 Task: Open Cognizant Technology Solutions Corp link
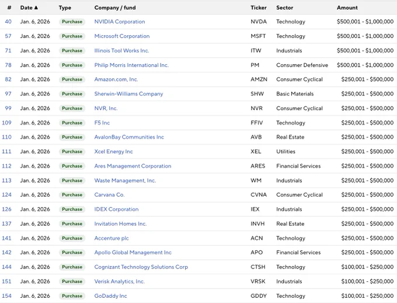[141, 267]
